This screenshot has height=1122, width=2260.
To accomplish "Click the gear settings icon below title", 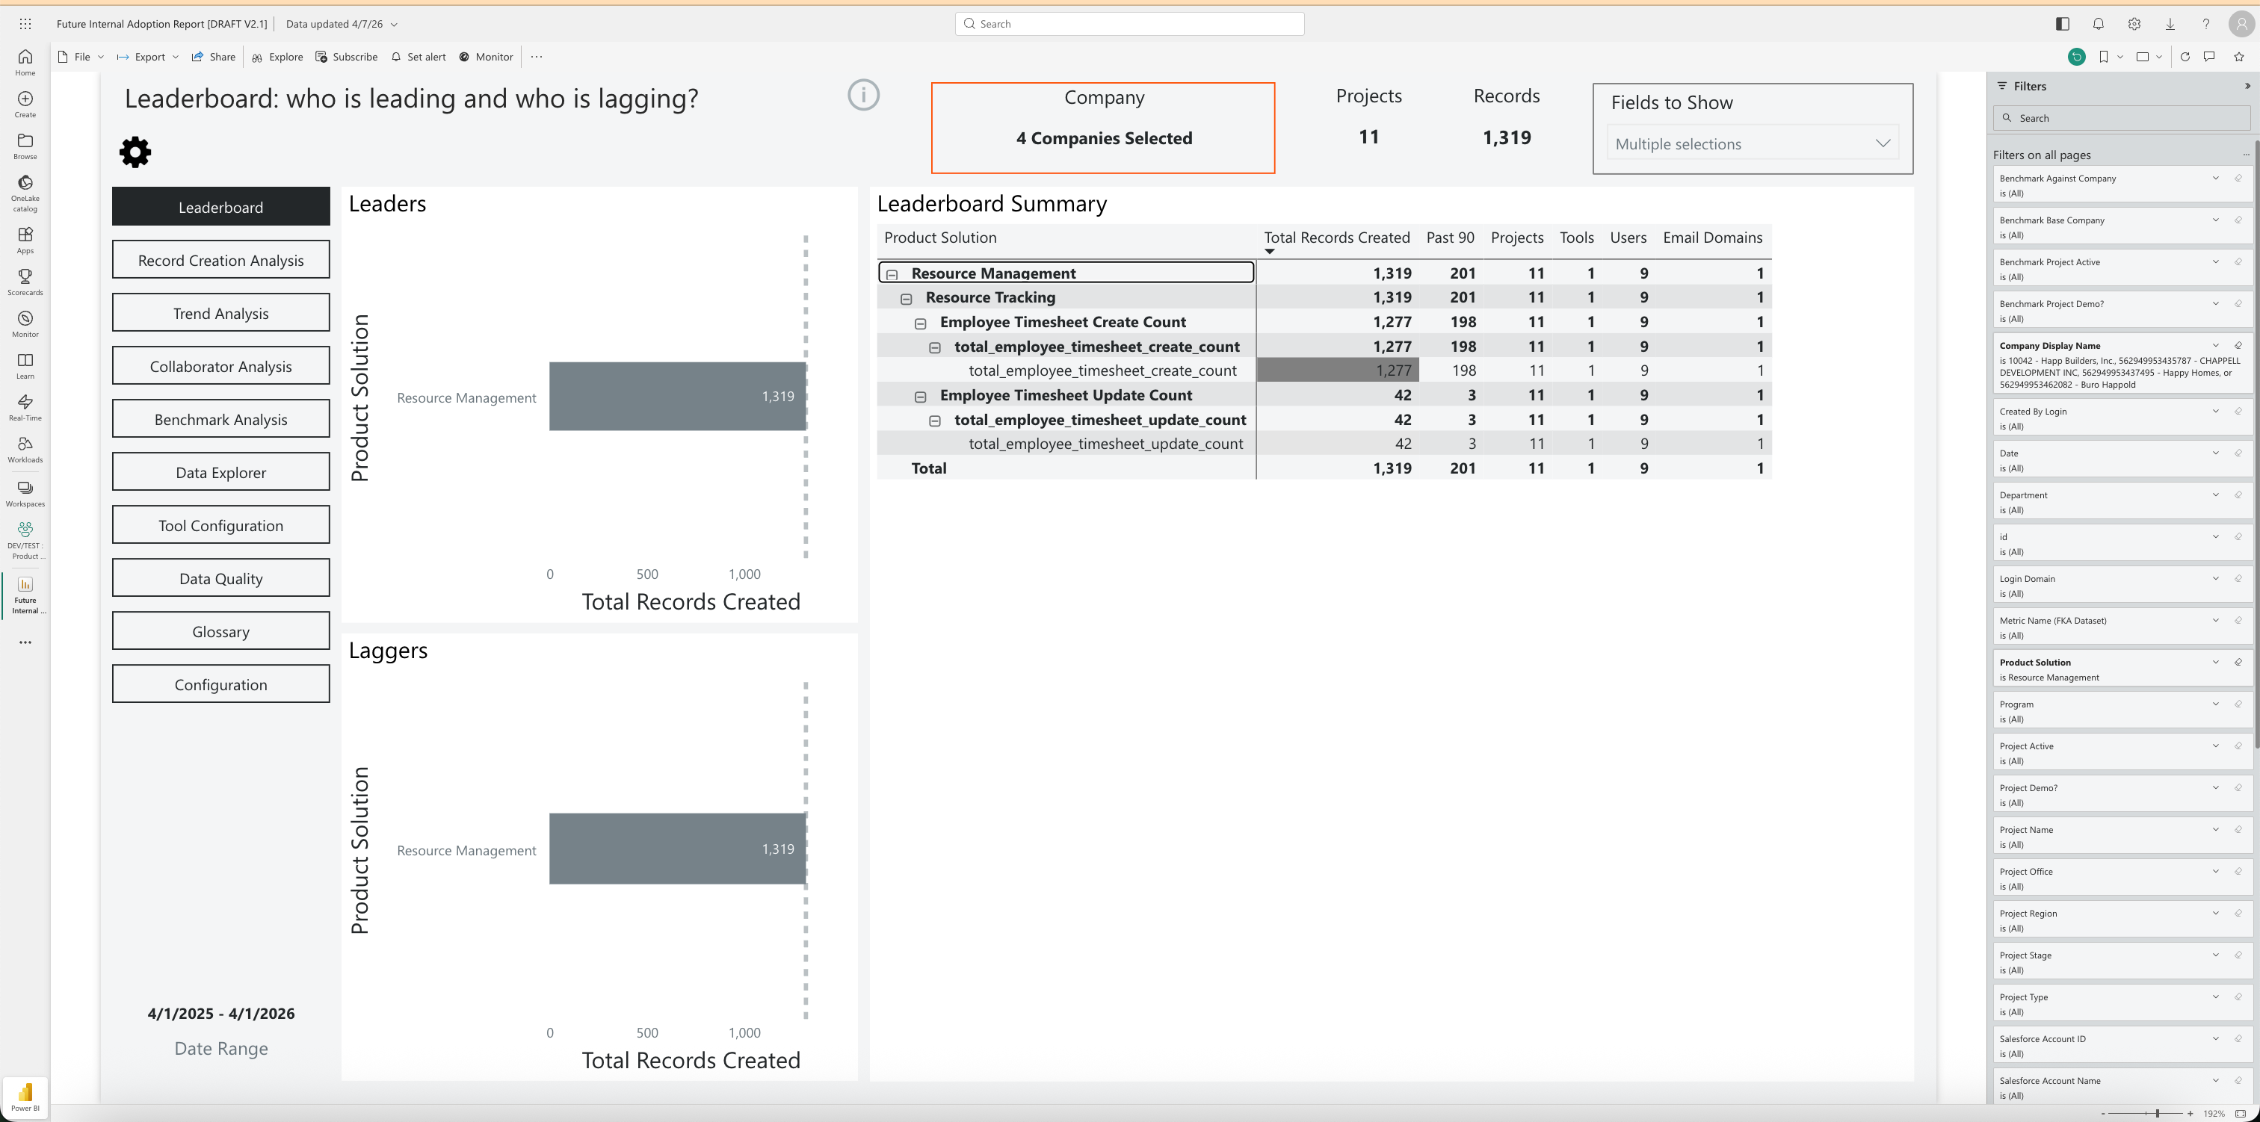I will pyautogui.click(x=135, y=152).
